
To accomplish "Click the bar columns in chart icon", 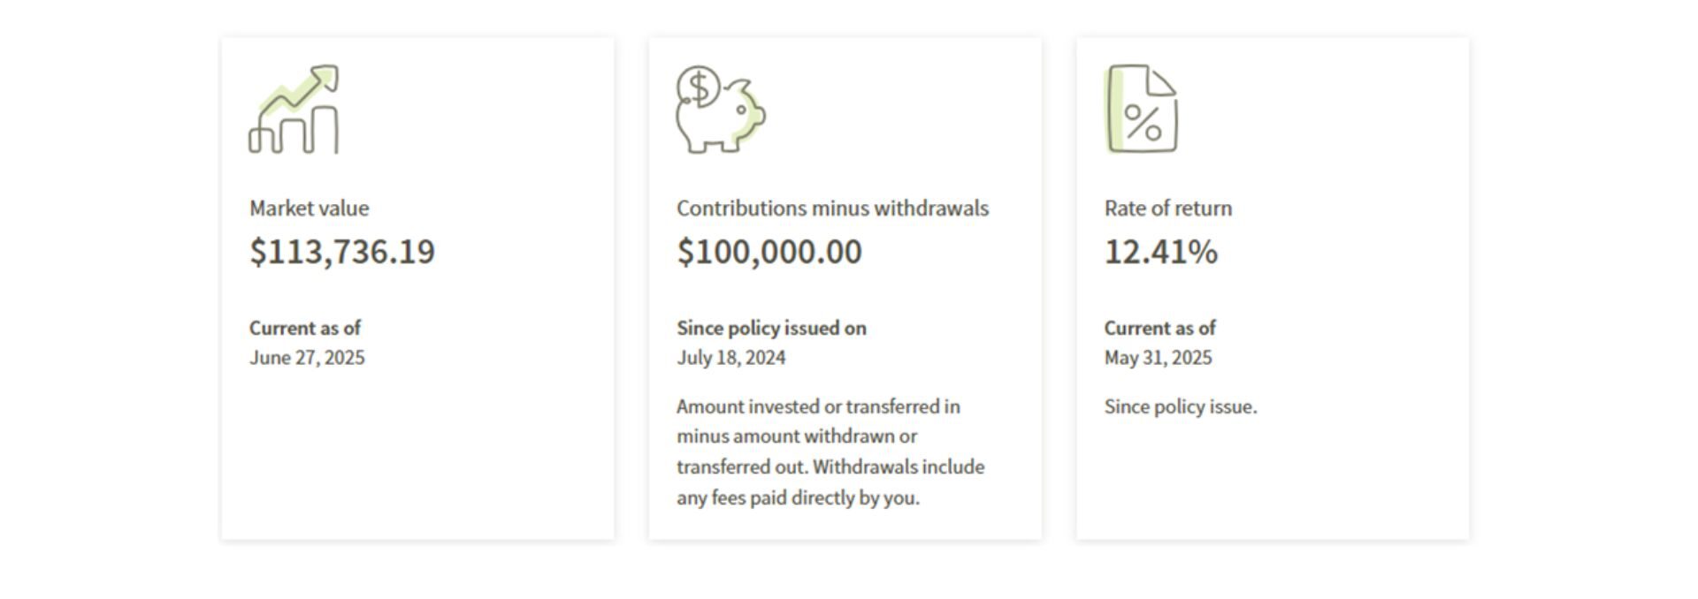I will click(294, 131).
